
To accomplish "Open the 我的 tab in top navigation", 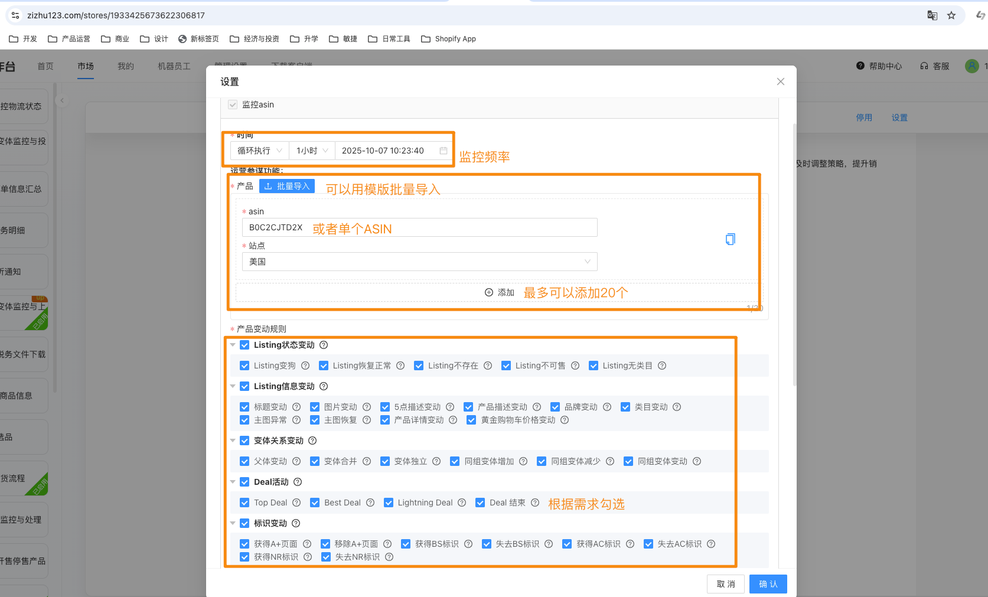I will point(126,66).
